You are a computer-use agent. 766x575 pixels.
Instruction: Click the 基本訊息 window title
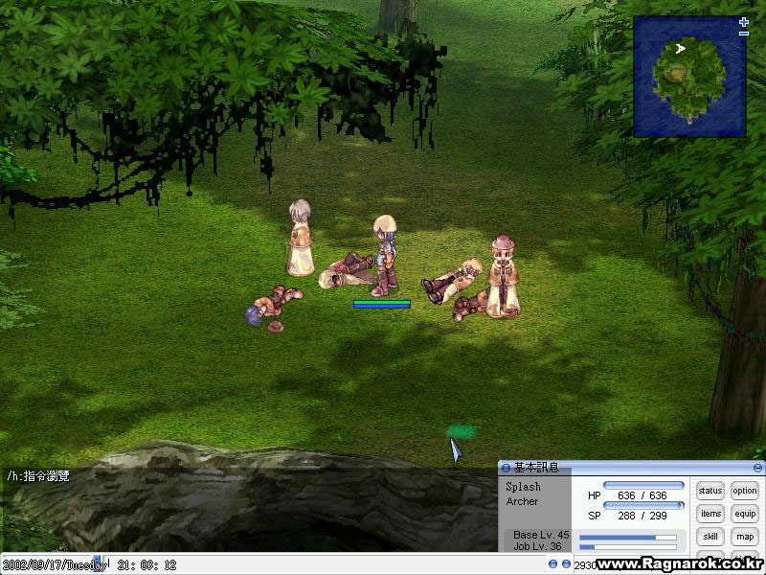(x=536, y=468)
